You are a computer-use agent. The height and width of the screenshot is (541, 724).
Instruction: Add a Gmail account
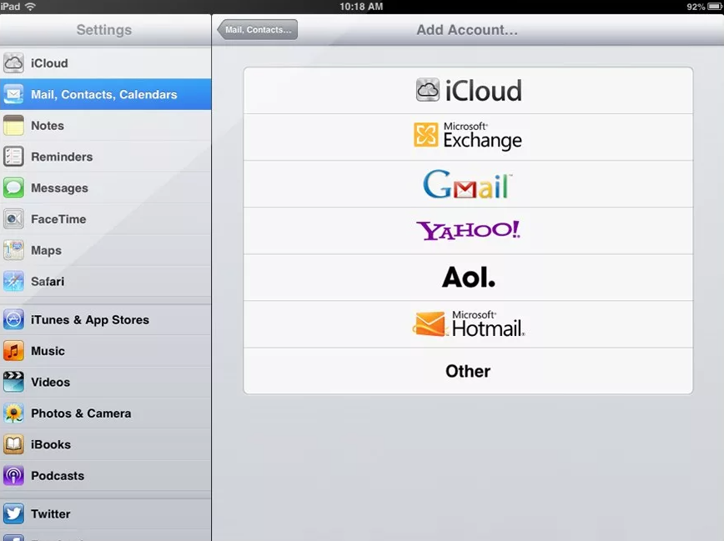click(x=468, y=183)
